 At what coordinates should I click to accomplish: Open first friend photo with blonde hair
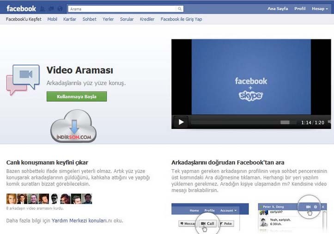(x=12, y=199)
